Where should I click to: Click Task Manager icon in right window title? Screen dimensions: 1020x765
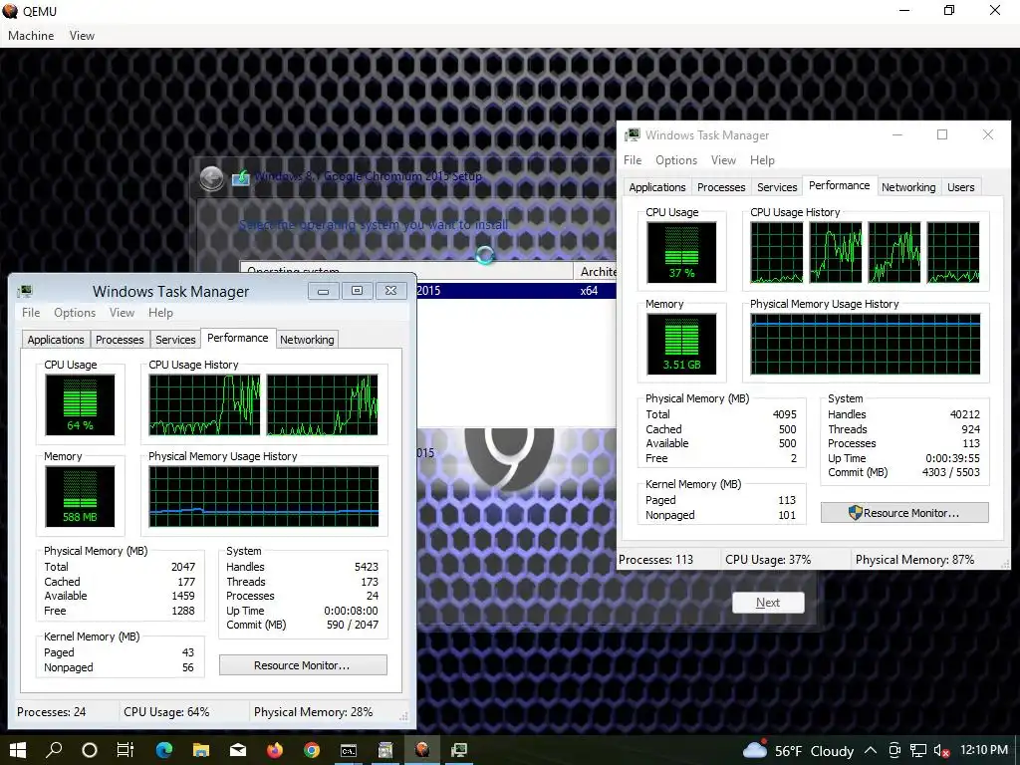pos(632,135)
